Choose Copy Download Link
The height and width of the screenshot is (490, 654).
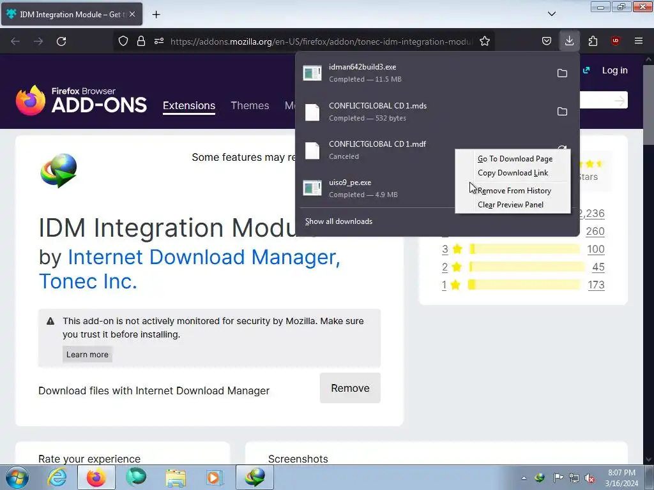[x=513, y=173]
